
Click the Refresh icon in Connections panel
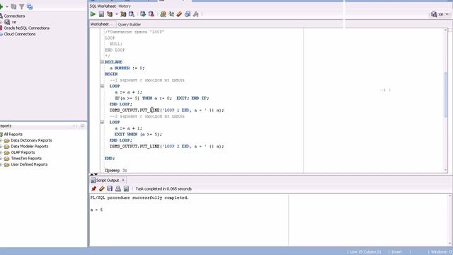click(x=13, y=6)
